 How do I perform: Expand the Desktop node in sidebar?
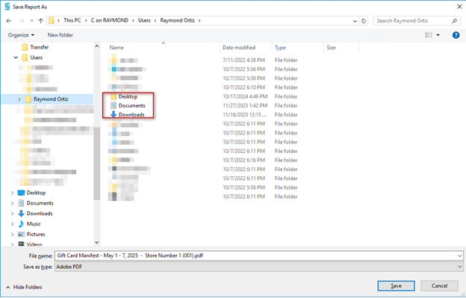12,193
